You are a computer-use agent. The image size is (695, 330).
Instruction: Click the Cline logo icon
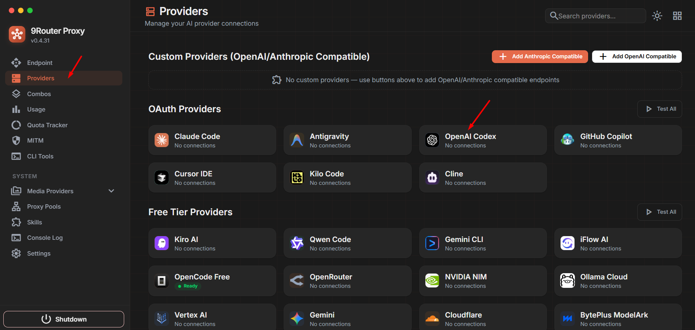[x=432, y=177]
